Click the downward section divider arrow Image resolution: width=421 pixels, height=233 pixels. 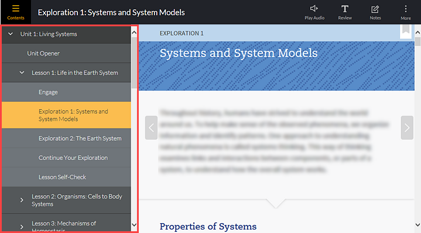pyautogui.click(x=276, y=204)
